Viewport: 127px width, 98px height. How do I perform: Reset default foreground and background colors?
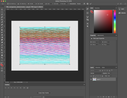click(x=1, y=63)
